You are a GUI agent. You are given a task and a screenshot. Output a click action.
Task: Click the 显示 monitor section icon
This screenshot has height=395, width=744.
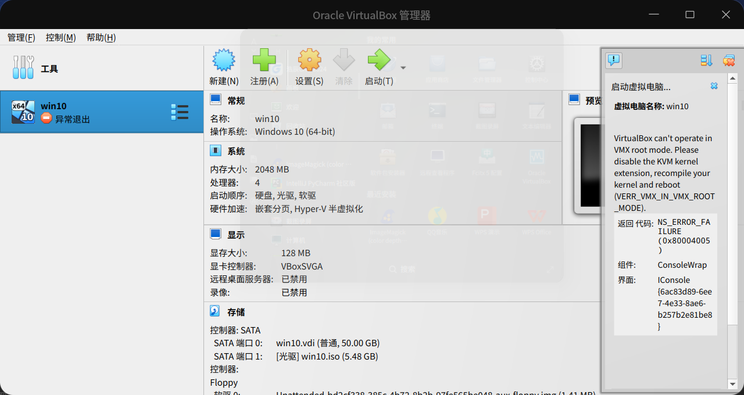point(216,234)
